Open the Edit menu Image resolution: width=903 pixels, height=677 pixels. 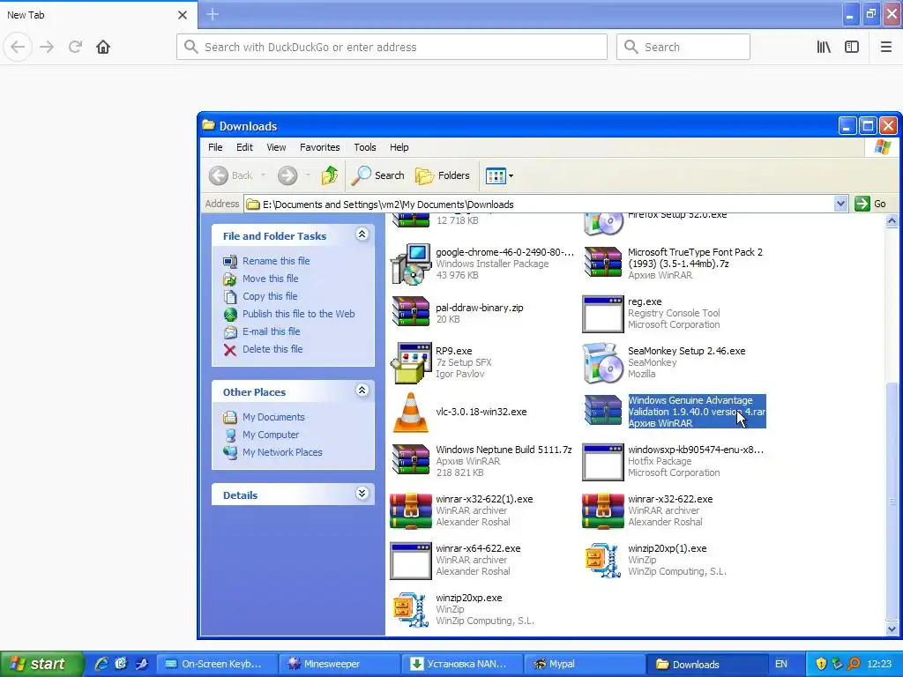click(x=244, y=147)
